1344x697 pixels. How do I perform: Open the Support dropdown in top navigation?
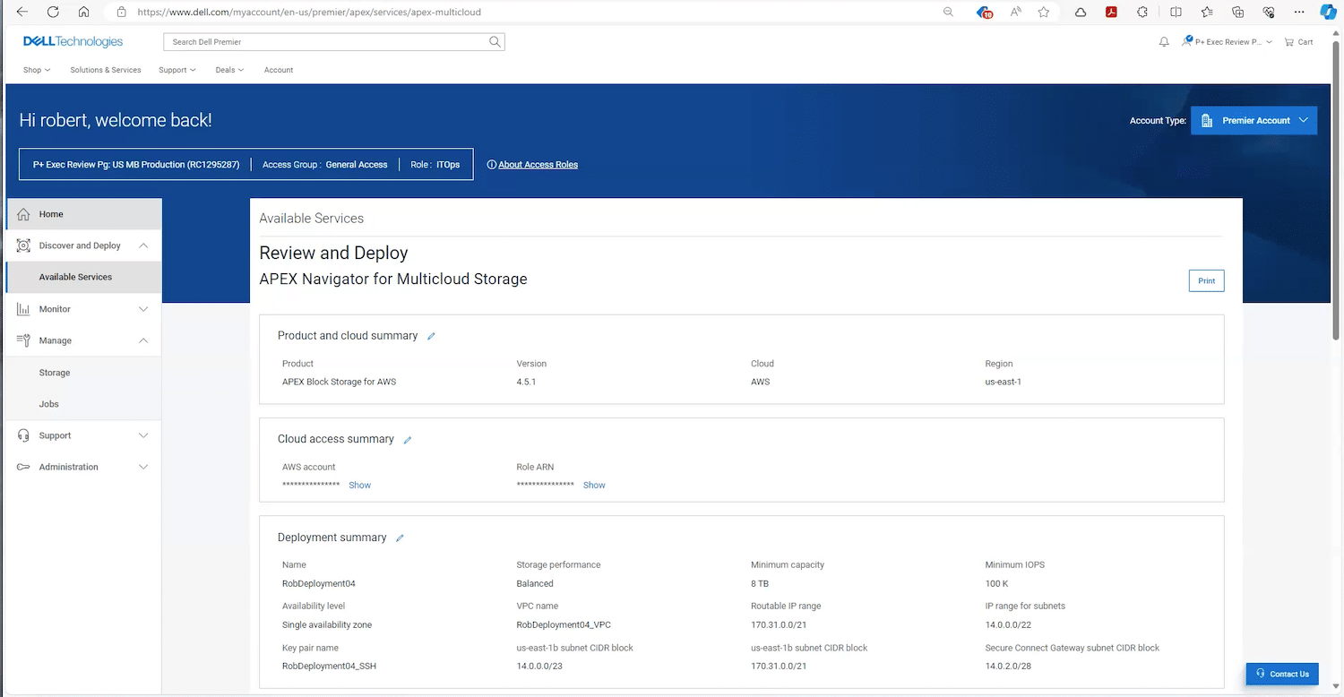point(177,70)
